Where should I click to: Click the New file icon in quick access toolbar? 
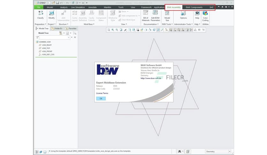pyautogui.click(x=50, y=3)
